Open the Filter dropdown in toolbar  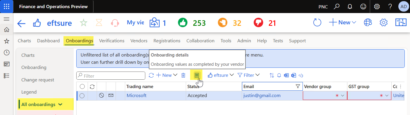pyautogui.click(x=249, y=75)
